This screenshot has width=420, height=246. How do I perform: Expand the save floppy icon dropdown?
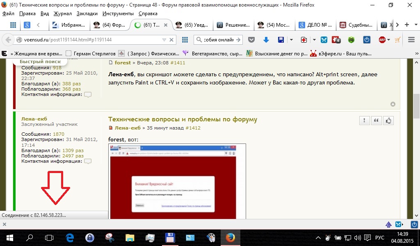291,40
